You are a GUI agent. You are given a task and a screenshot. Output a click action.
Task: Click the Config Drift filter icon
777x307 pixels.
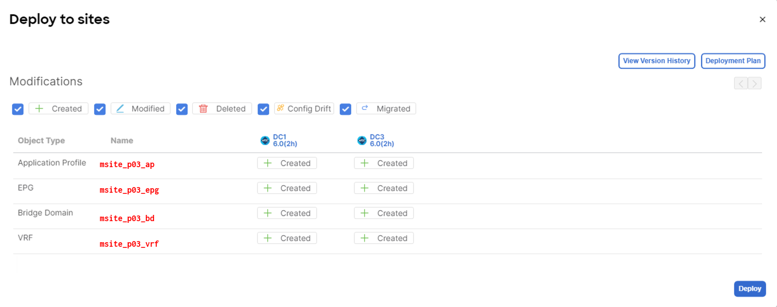[280, 108]
